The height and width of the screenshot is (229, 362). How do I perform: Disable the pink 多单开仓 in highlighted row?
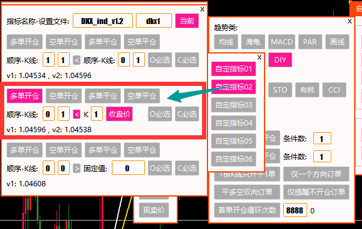(x=25, y=96)
